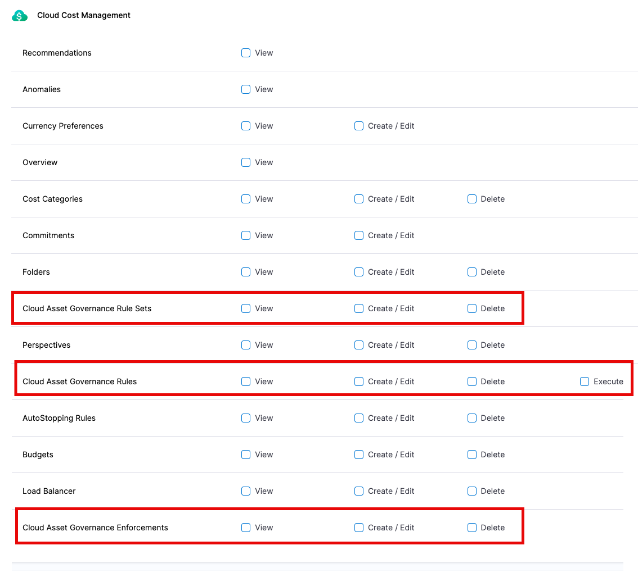Screen dimensions: 638x577
Task: Check Create / Edit for Budgets
Action: coord(359,455)
